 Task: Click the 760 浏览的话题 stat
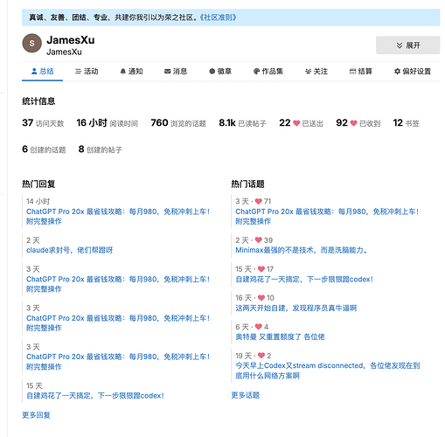click(x=178, y=123)
